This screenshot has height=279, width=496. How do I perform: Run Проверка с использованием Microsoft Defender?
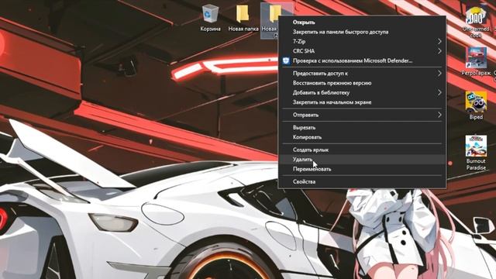coord(362,60)
